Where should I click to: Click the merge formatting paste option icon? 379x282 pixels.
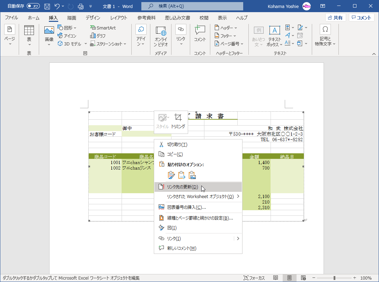(182, 175)
